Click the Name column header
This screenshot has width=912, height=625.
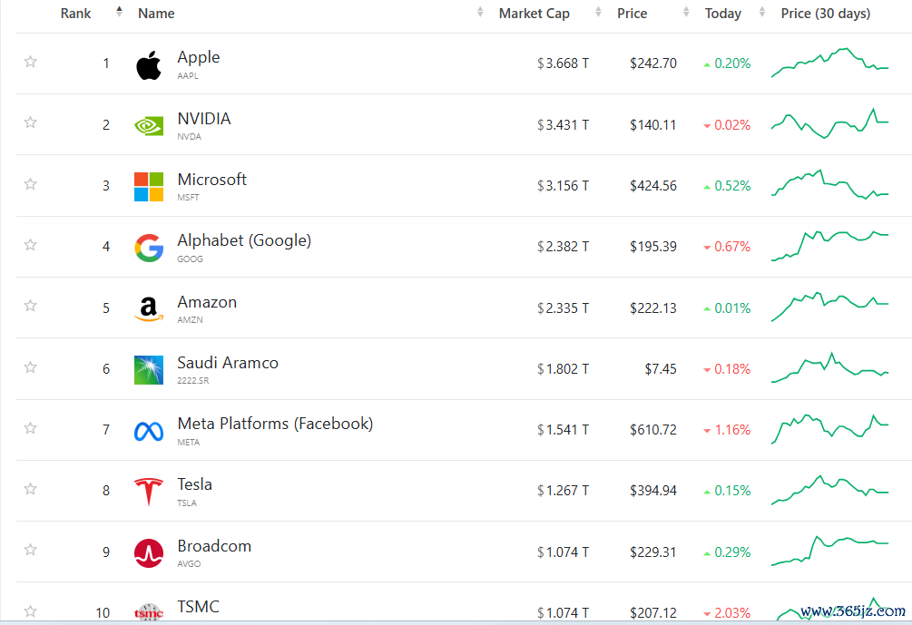(x=156, y=14)
